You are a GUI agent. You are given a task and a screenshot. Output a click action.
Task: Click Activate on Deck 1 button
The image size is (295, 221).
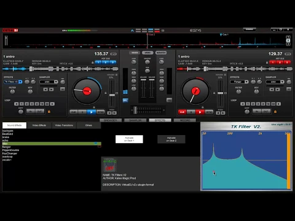[129, 139]
